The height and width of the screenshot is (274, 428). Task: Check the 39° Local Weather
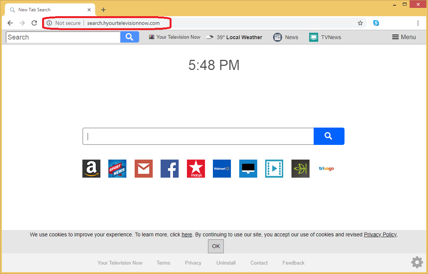[x=234, y=37]
